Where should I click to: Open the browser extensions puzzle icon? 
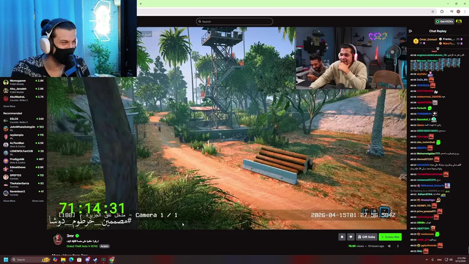[x=442, y=11]
